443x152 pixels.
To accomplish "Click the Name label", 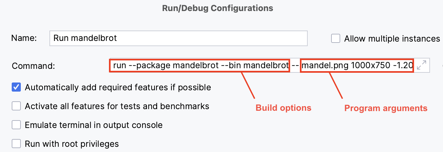I will coord(24,38).
